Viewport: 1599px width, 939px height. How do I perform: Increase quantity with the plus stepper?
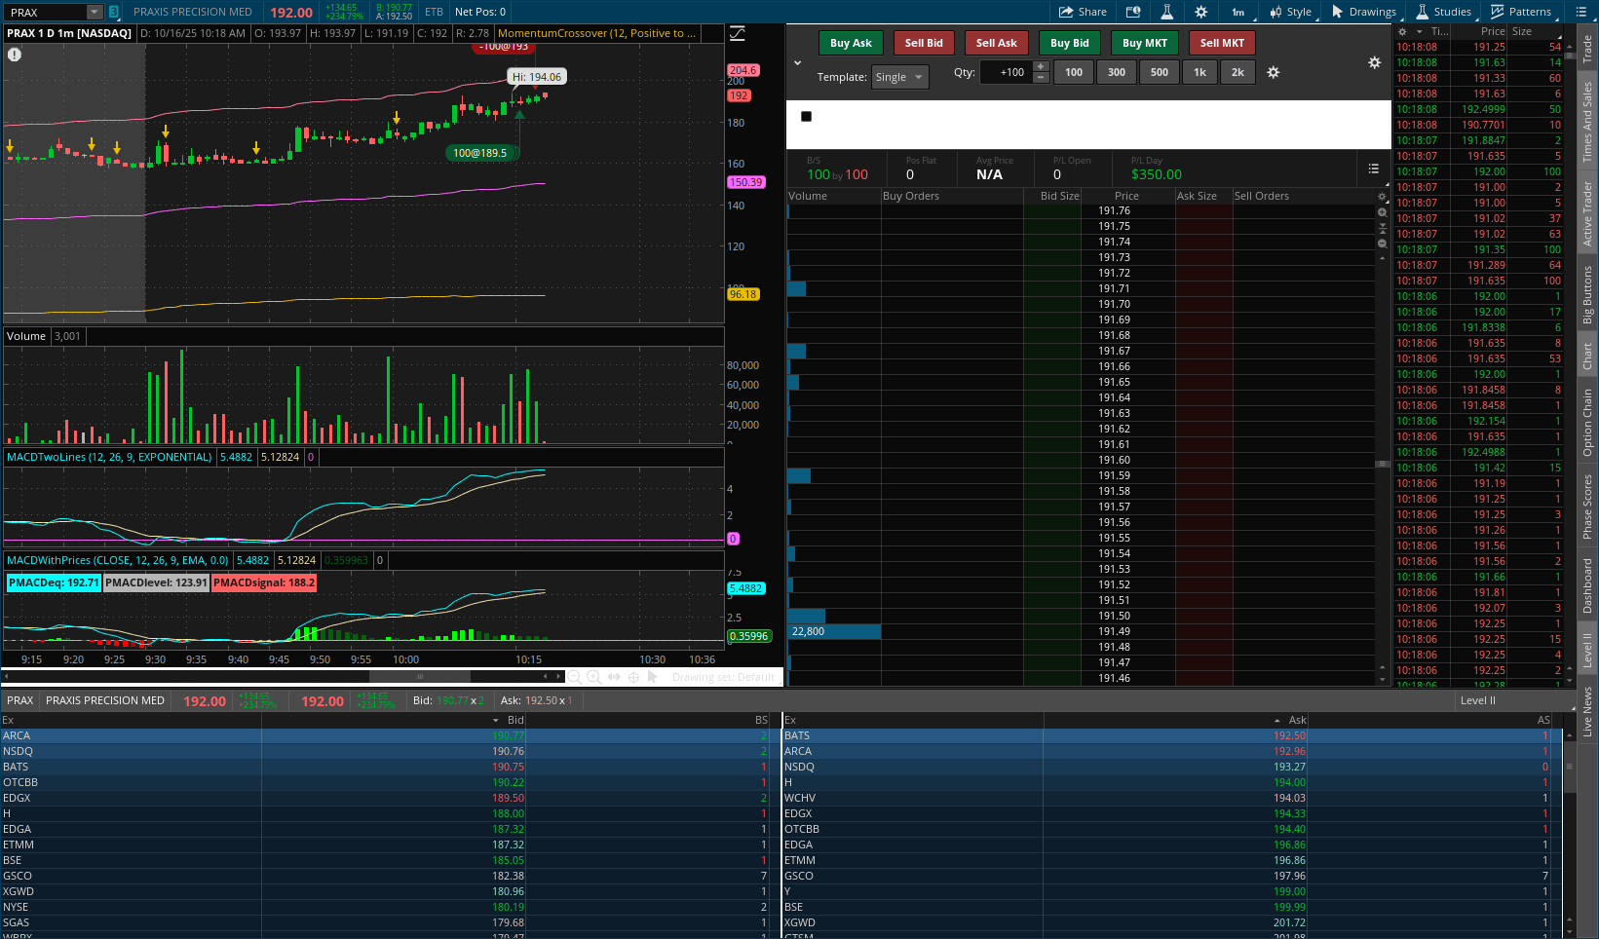(1041, 67)
